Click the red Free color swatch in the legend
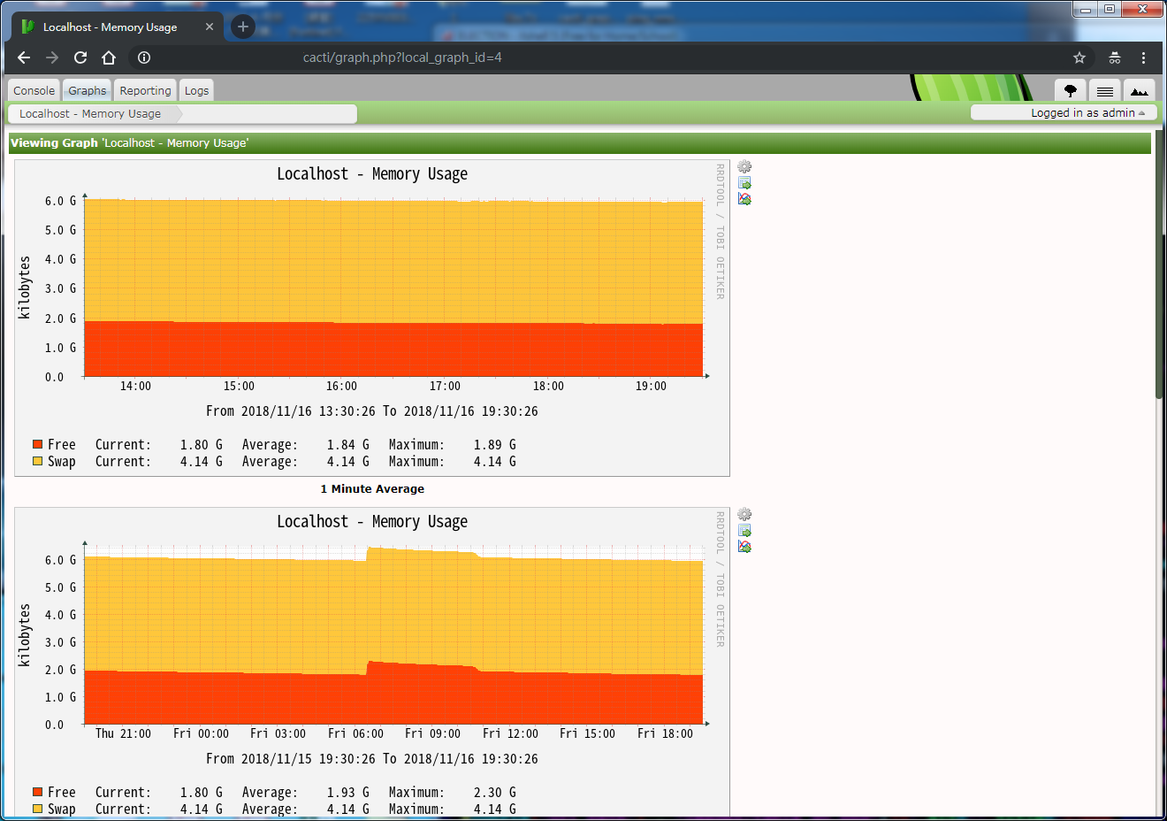This screenshot has height=821, width=1167. tap(37, 444)
